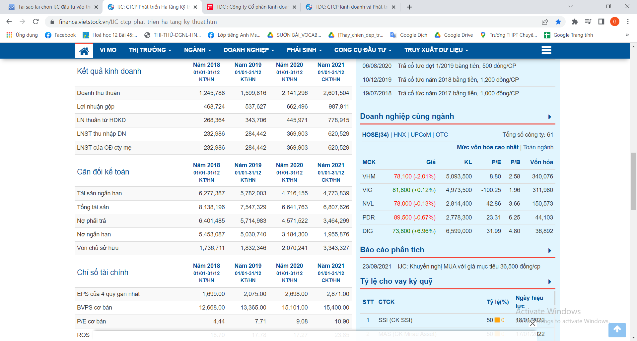The width and height of the screenshot is (637, 341).
Task: Click Mức vốn hóa cao nhất link
Action: click(x=487, y=147)
